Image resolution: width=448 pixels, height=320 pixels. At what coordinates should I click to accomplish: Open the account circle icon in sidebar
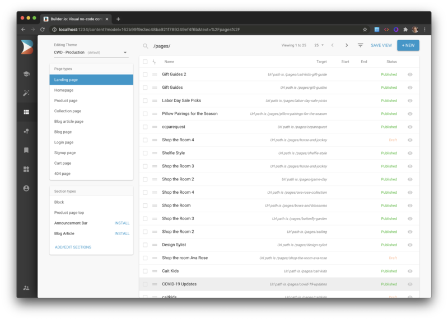coord(26,188)
